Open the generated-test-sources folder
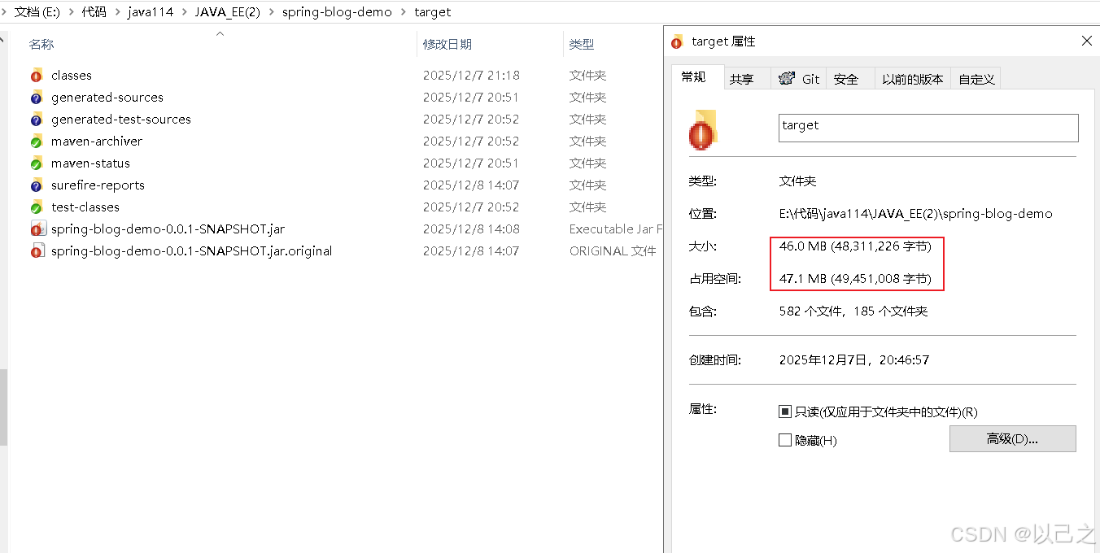This screenshot has width=1100, height=553. (x=120, y=119)
